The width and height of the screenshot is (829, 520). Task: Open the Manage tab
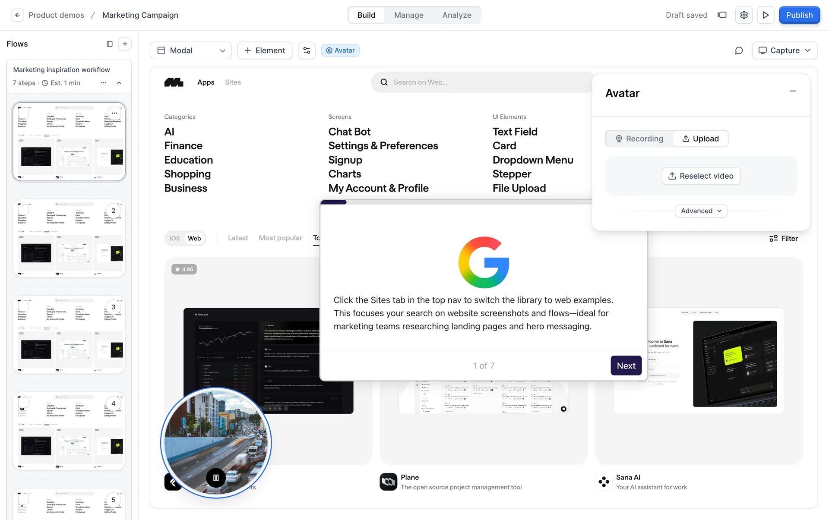click(408, 15)
